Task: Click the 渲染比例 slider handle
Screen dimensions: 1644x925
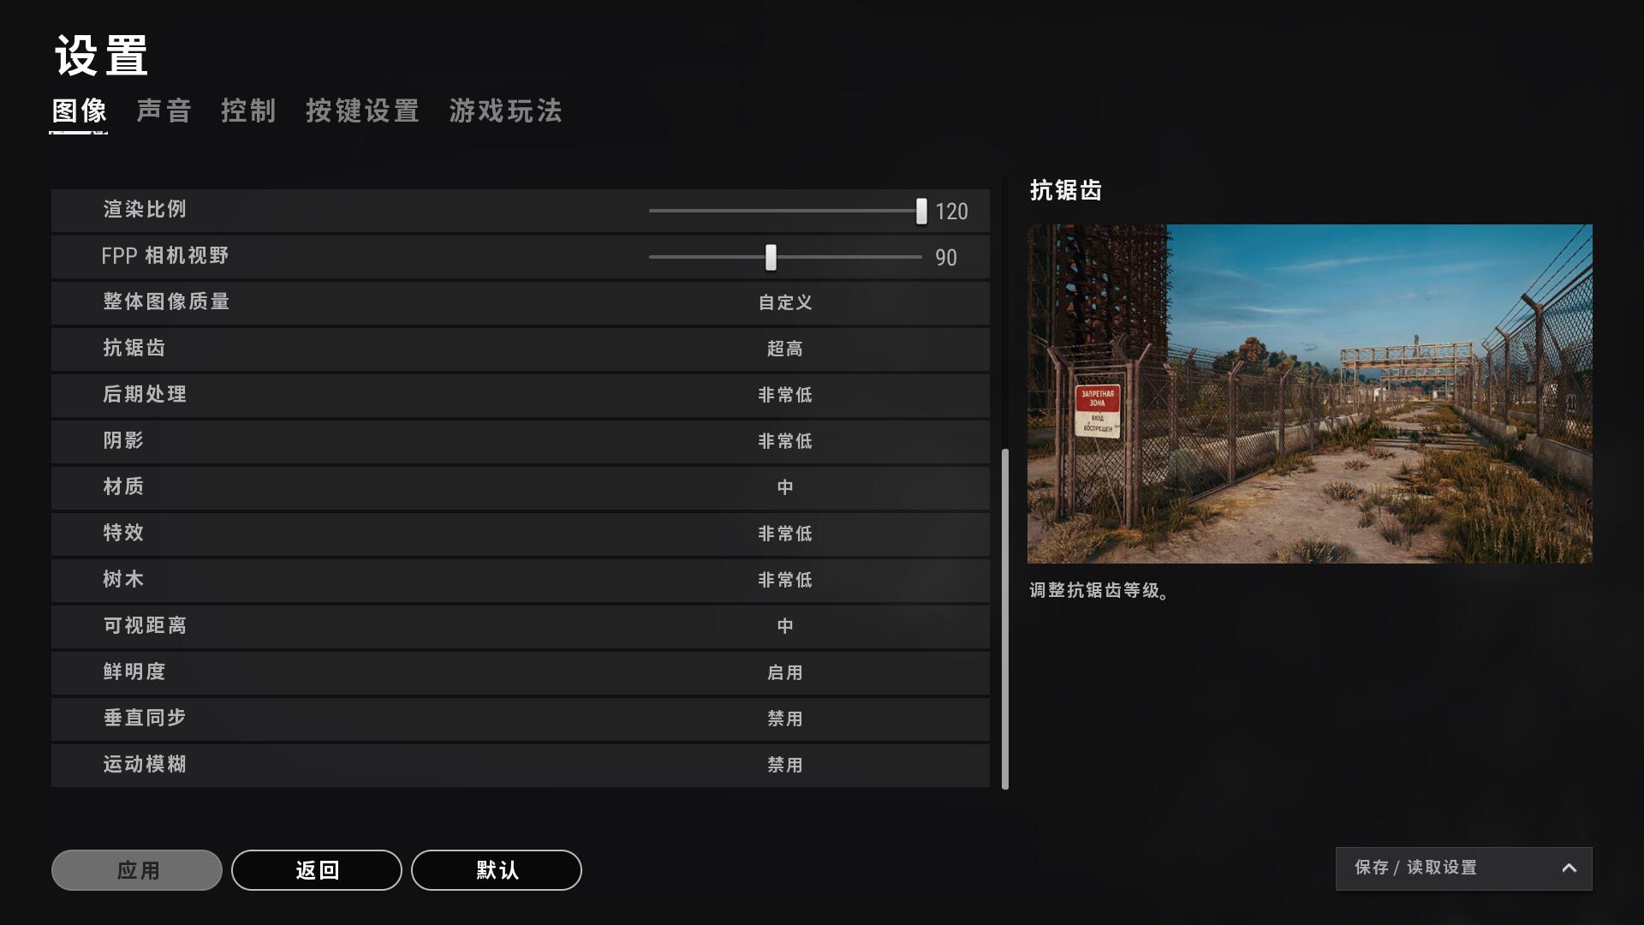Action: coord(921,211)
